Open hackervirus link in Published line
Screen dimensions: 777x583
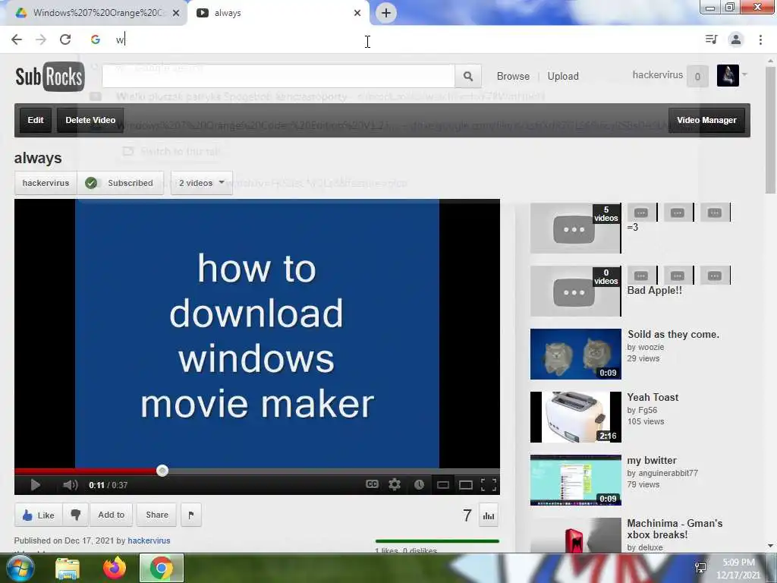[x=149, y=540]
